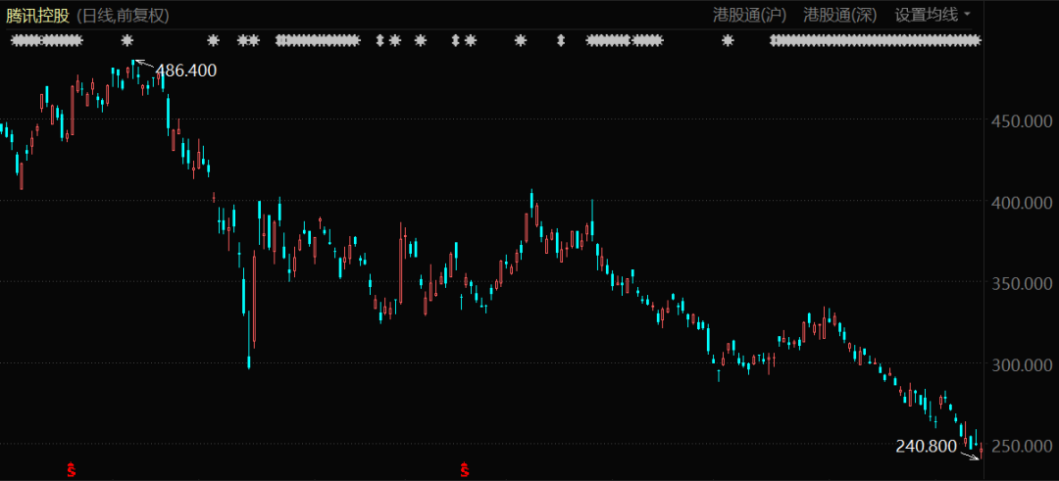Click the 腾讯控股 stock name title
Image resolution: width=1059 pixels, height=481 pixels.
(38, 15)
